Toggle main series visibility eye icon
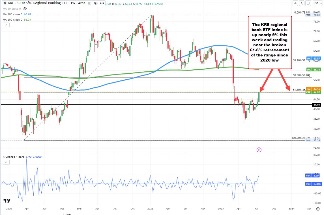 click(96, 3)
